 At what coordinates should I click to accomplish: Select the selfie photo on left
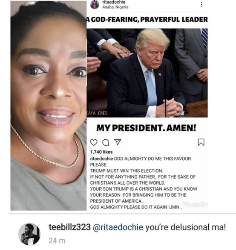pos(49,106)
